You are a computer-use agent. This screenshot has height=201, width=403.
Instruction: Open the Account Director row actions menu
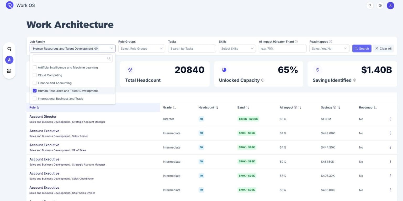[x=390, y=119]
